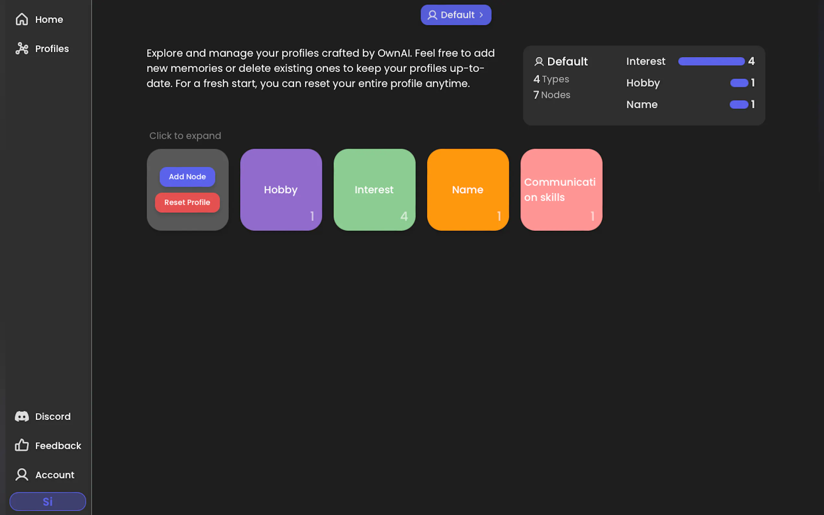
Task: Click the Home house icon
Action: [x=22, y=19]
